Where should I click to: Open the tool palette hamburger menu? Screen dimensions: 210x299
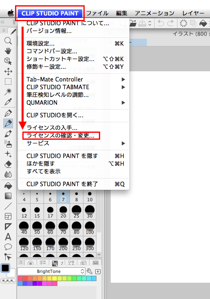[4, 31]
